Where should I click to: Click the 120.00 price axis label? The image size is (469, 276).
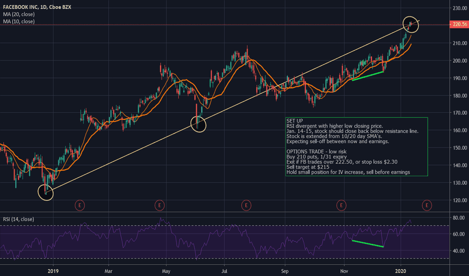click(460, 200)
